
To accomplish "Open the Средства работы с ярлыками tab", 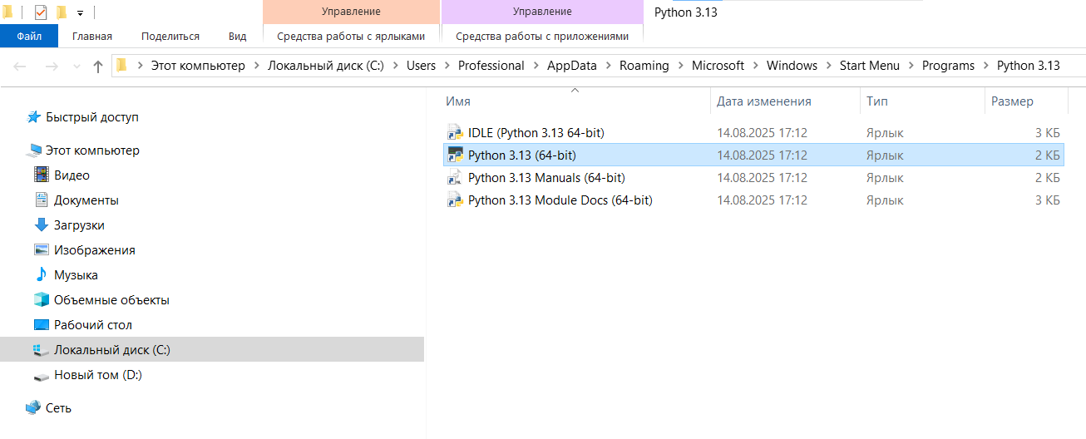I will click(x=351, y=36).
